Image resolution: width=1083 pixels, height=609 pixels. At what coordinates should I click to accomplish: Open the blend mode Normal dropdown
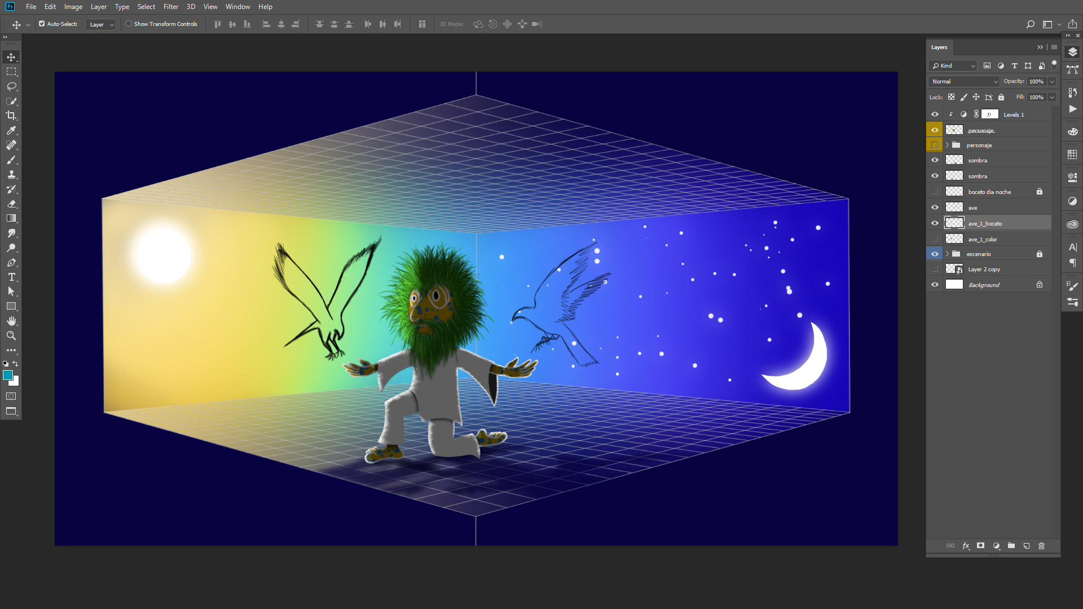coord(963,81)
